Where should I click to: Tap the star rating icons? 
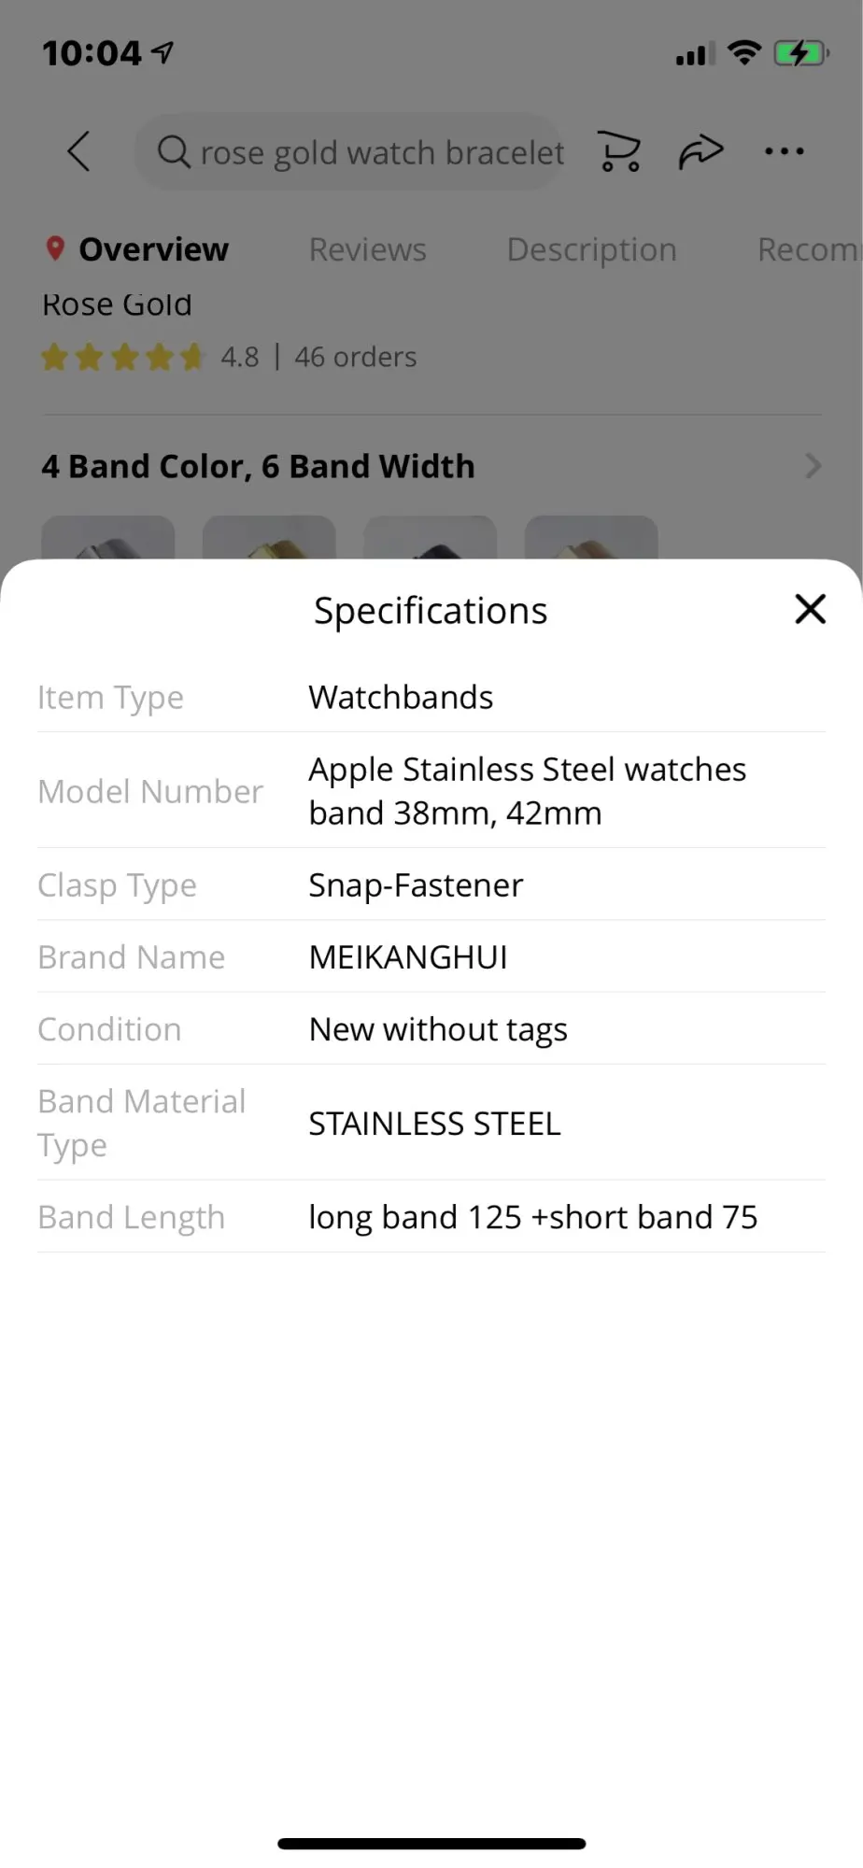pos(121,357)
